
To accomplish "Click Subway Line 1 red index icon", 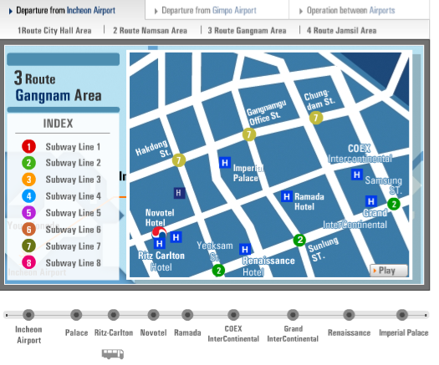I will (x=28, y=146).
